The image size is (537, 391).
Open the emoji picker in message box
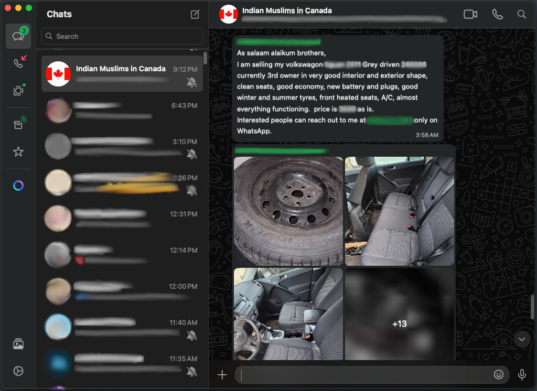coord(498,375)
